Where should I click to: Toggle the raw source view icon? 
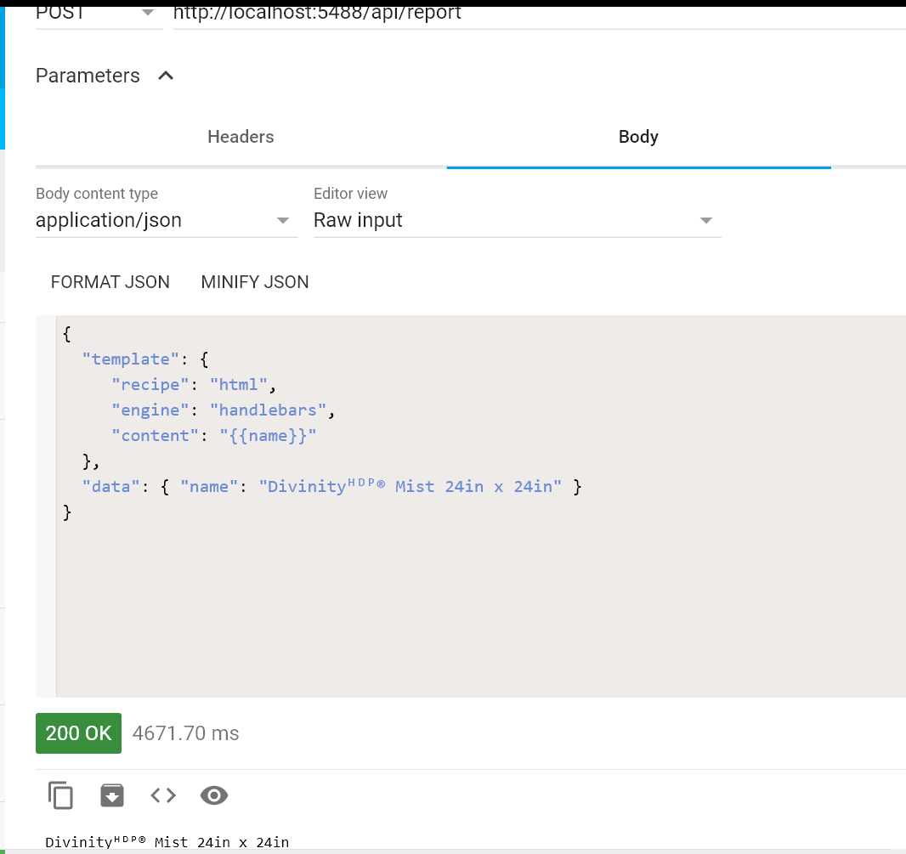(163, 795)
